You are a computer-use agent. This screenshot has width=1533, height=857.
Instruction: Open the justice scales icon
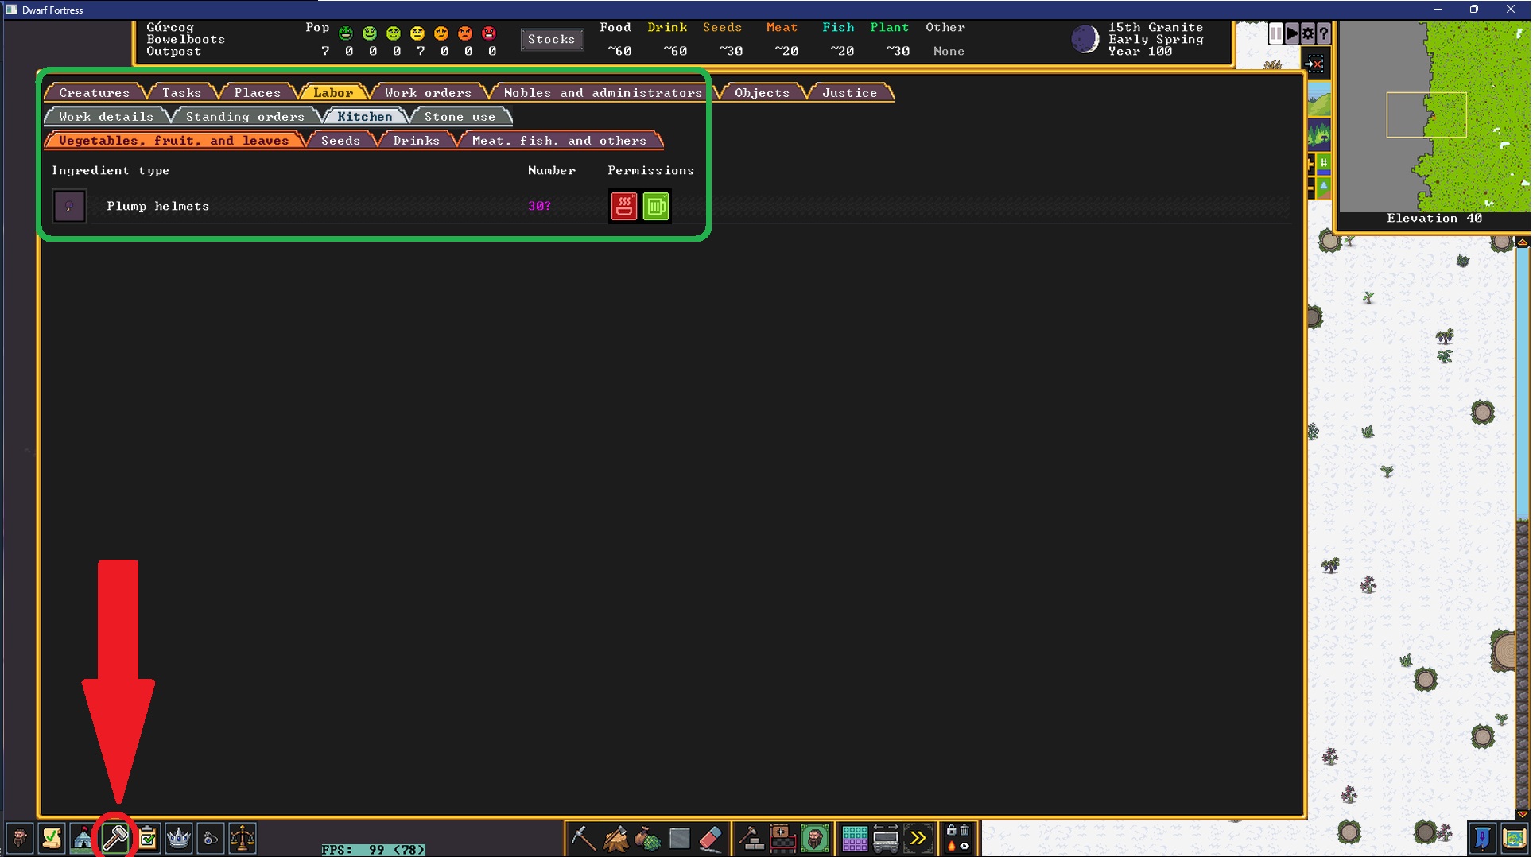point(243,838)
